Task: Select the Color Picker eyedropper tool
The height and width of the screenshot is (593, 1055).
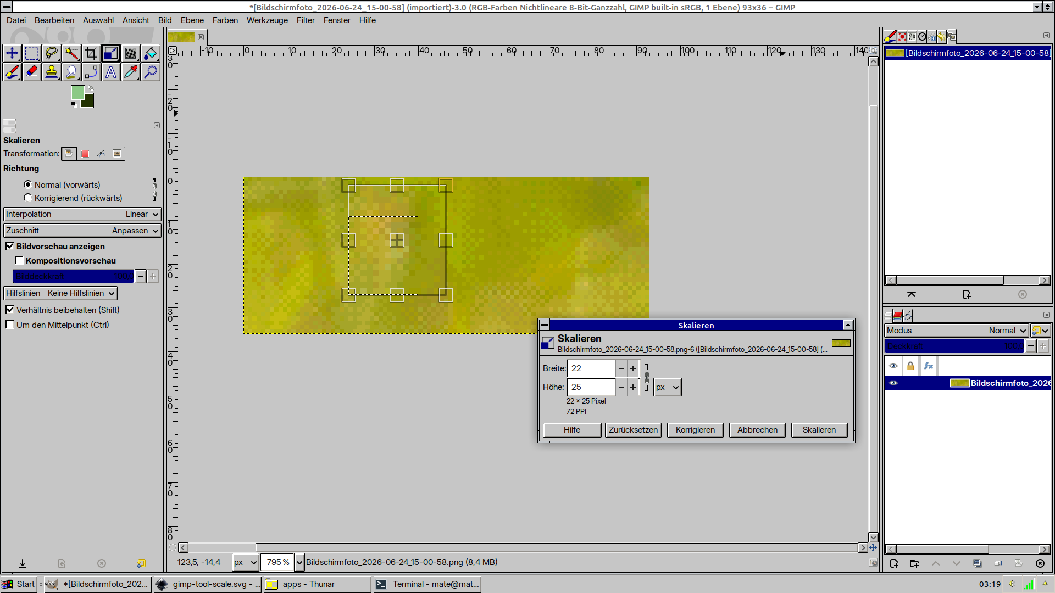Action: (x=131, y=72)
